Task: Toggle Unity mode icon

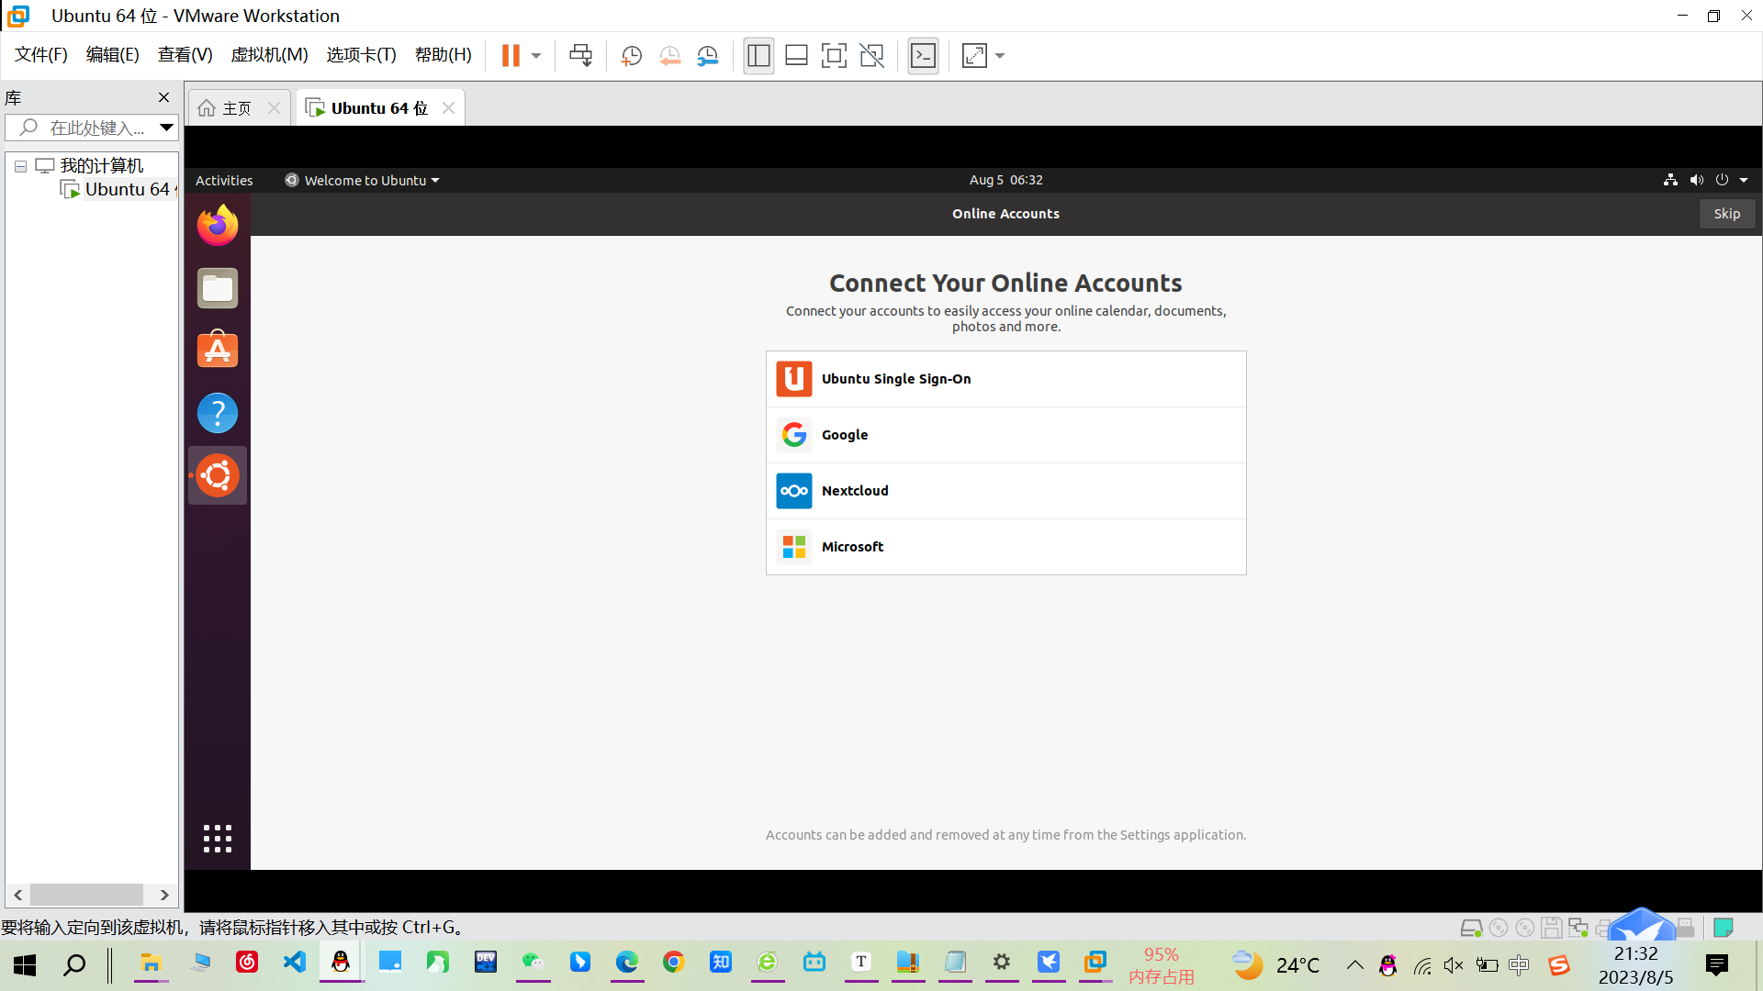Action: click(x=871, y=56)
